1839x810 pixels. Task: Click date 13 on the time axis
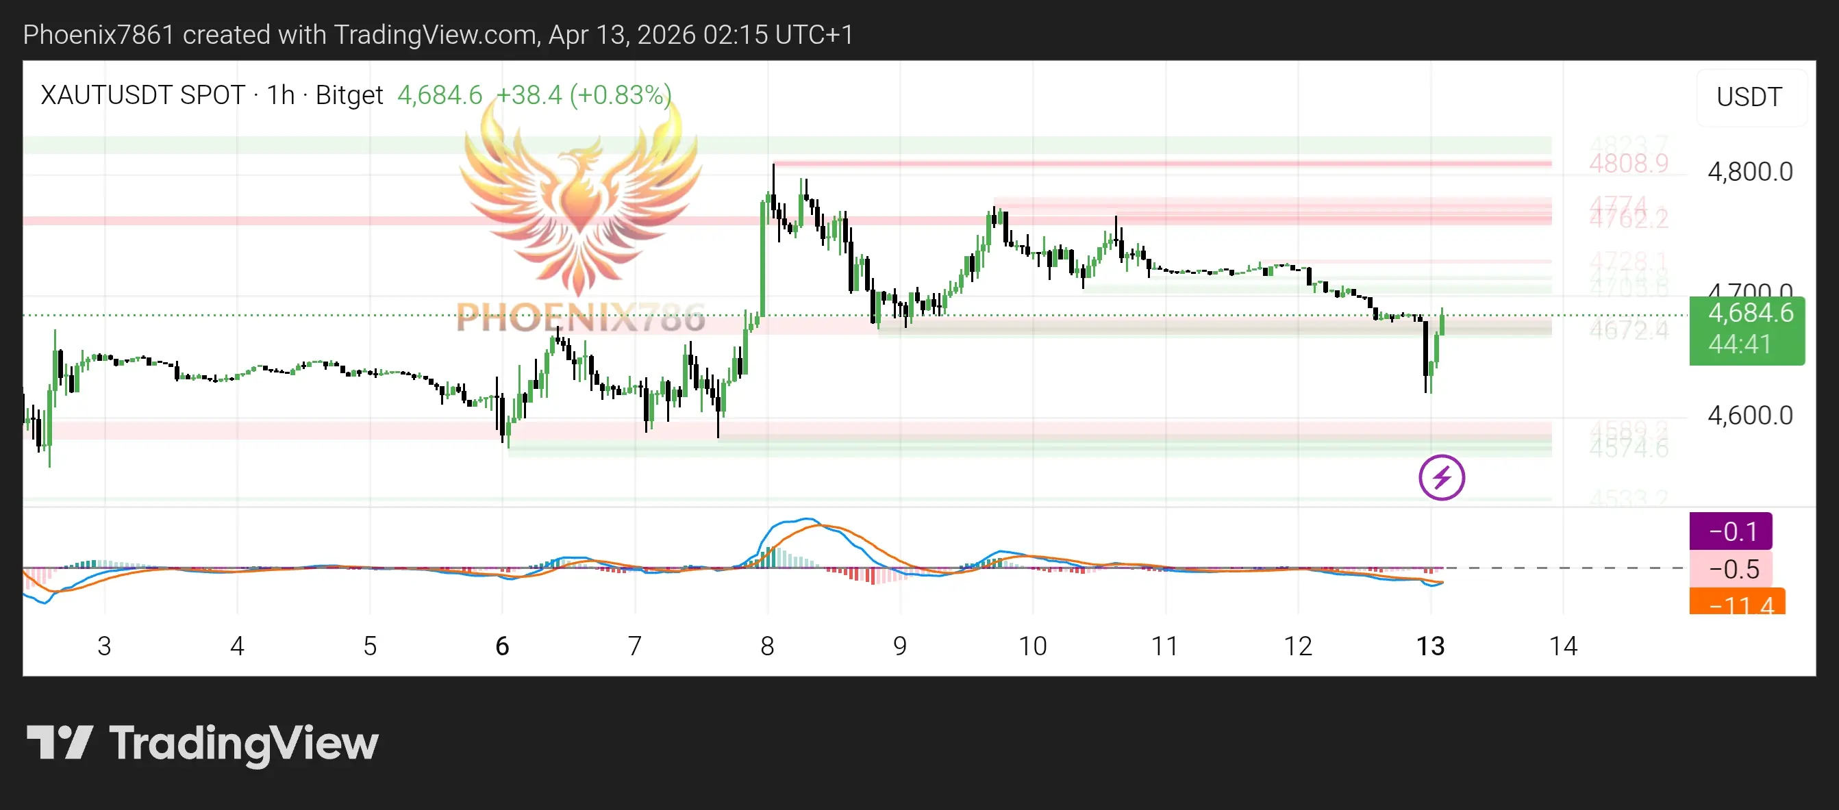point(1430,646)
